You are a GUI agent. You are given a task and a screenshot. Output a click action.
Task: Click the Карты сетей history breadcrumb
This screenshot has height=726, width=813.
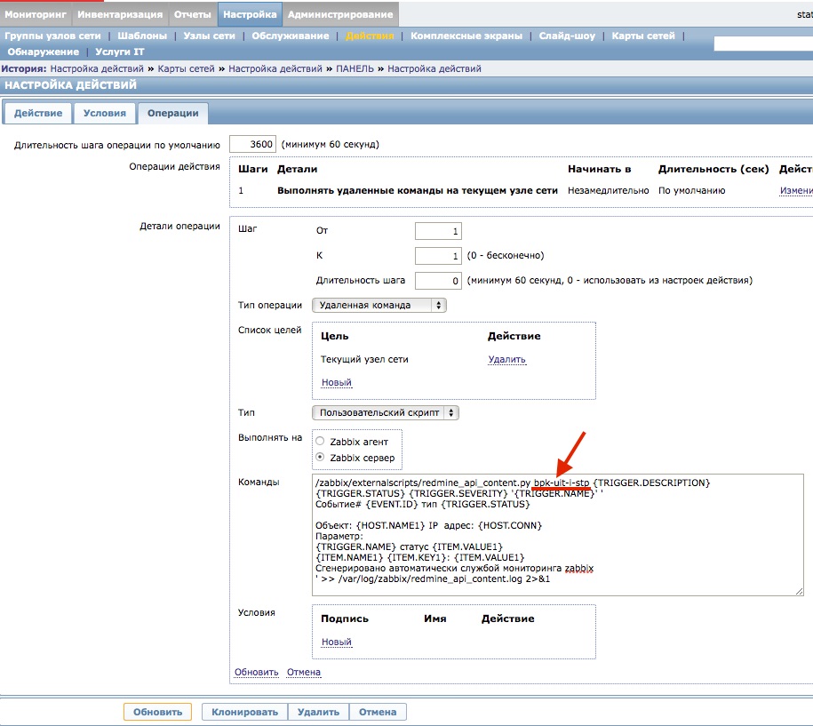[x=189, y=68]
